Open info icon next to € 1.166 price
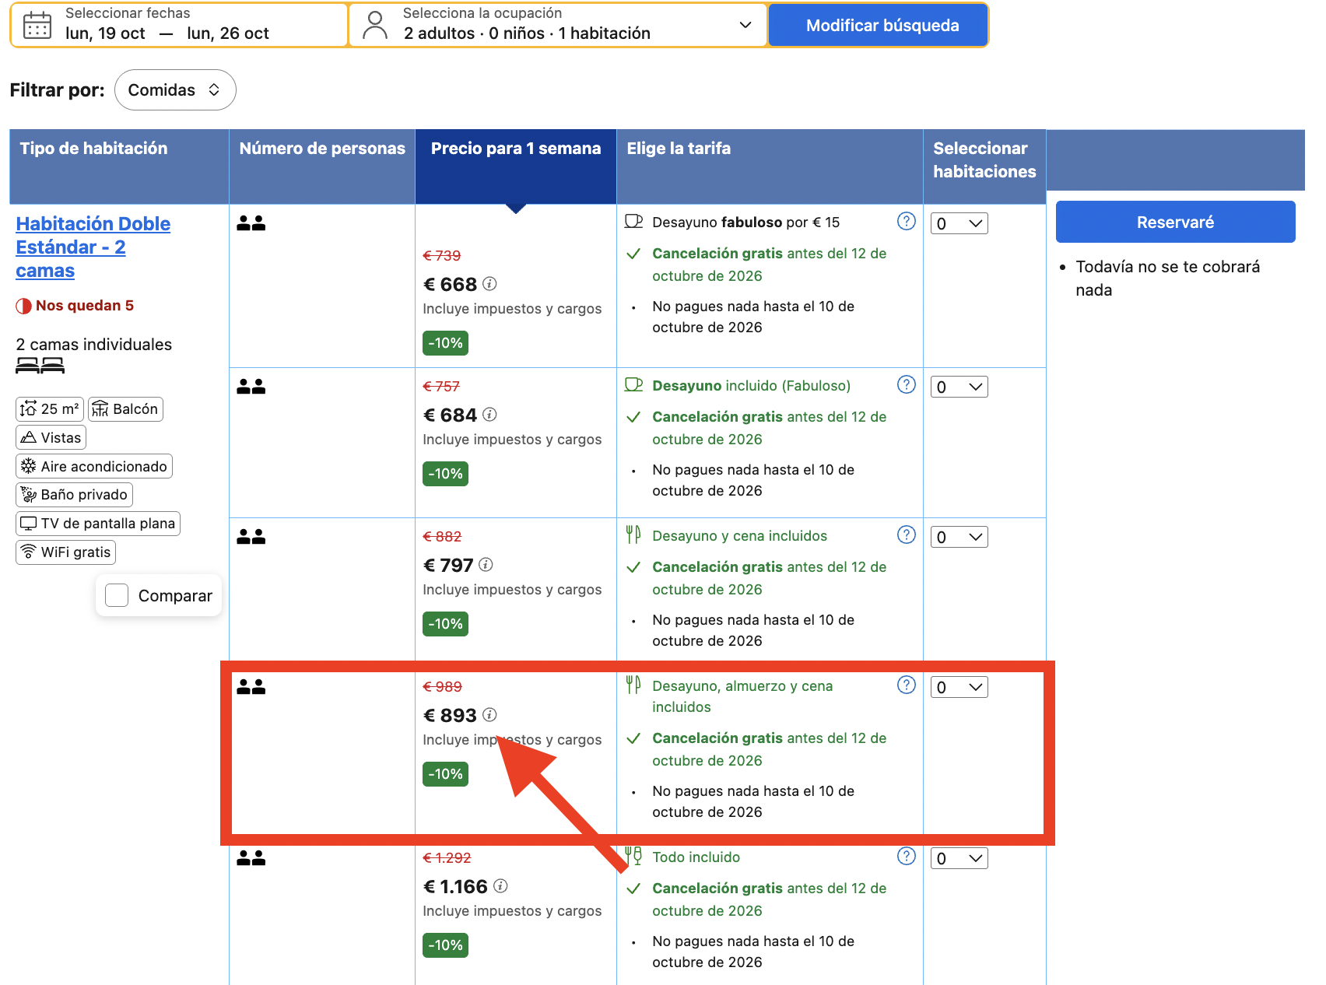Viewport: 1326px width, 985px height. [500, 886]
